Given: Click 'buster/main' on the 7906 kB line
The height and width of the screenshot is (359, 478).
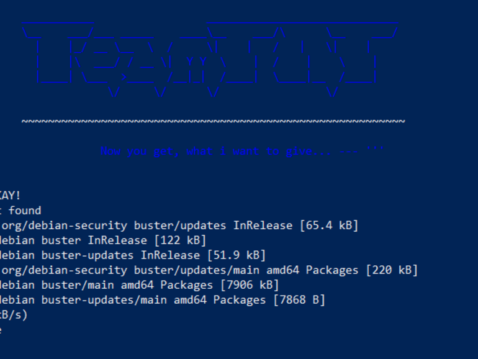Looking at the screenshot, I should (78, 285).
